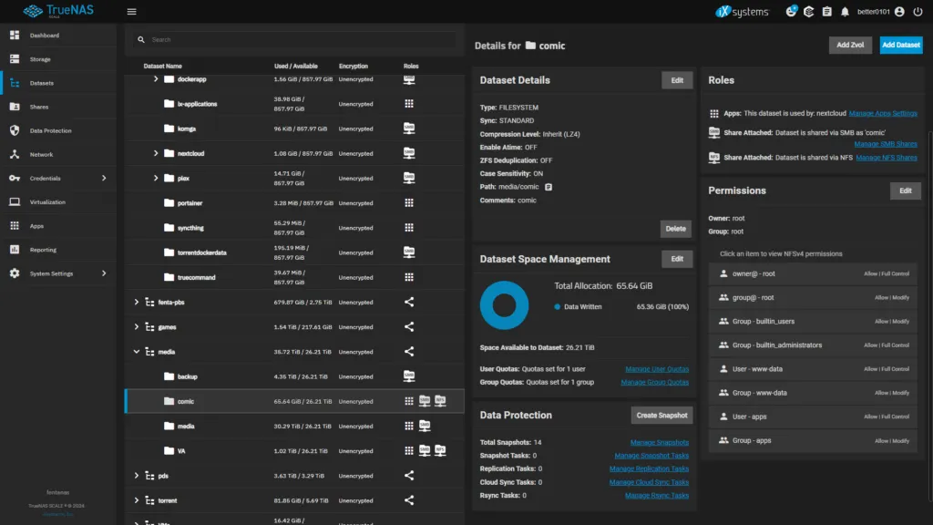Collapse the media dataset tree

pos(136,351)
